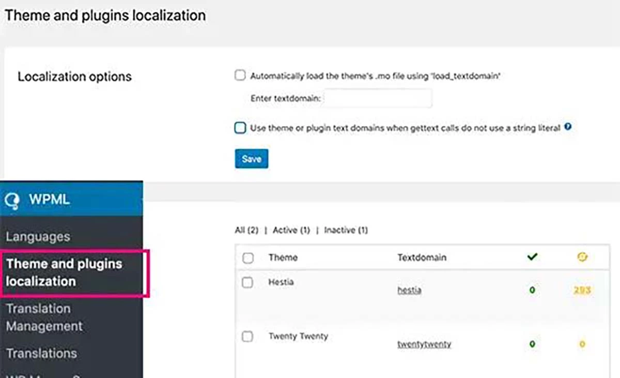This screenshot has height=378, width=620.
Task: Click the yellow pending clock column header icon
Action: click(x=582, y=257)
